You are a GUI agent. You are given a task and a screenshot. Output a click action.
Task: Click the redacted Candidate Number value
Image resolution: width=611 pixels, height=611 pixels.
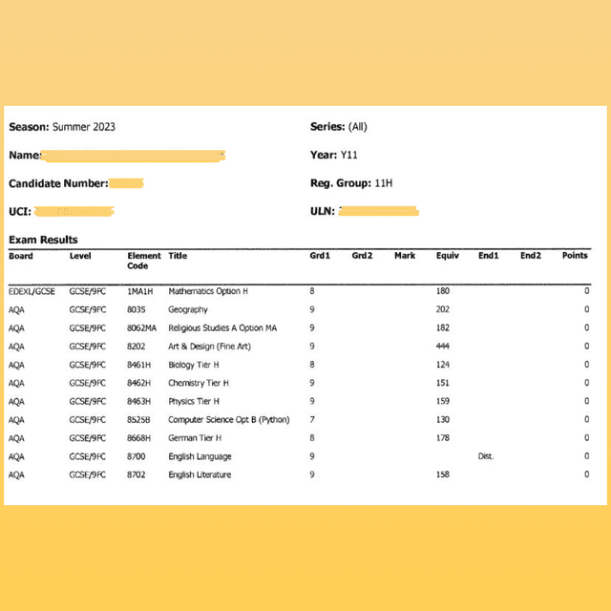[126, 183]
